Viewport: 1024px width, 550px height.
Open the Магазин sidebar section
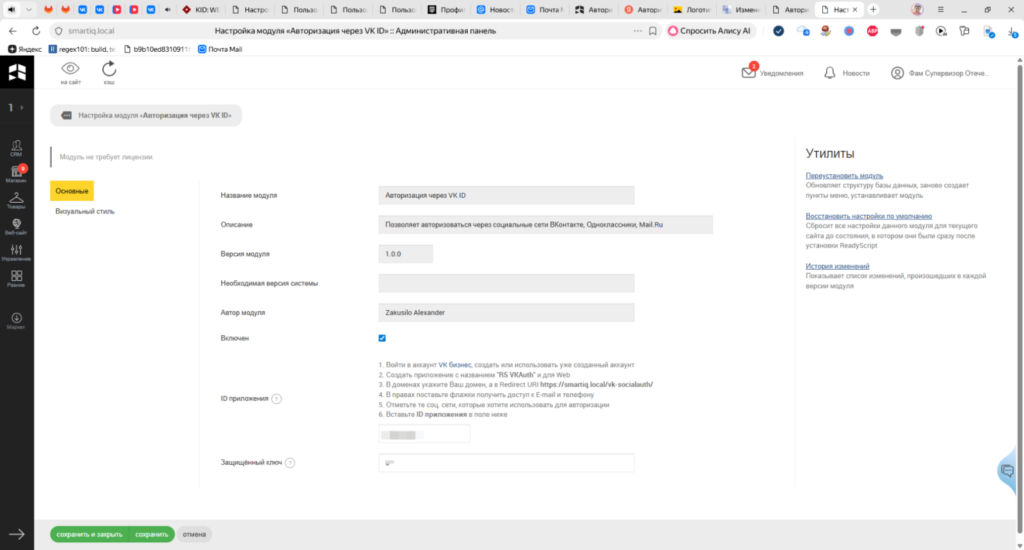click(x=16, y=173)
